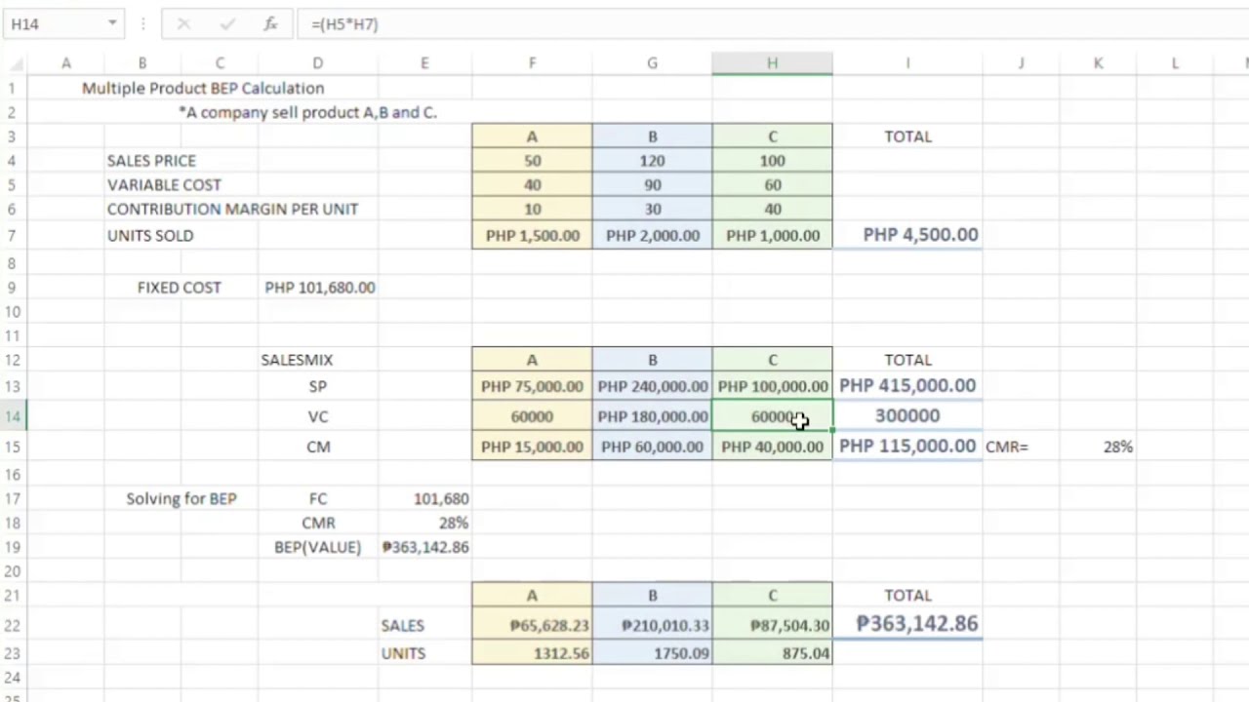Screen dimensions: 1249x702
Task: Click the fixed cost cell PHP 101,680.00
Action: (319, 288)
